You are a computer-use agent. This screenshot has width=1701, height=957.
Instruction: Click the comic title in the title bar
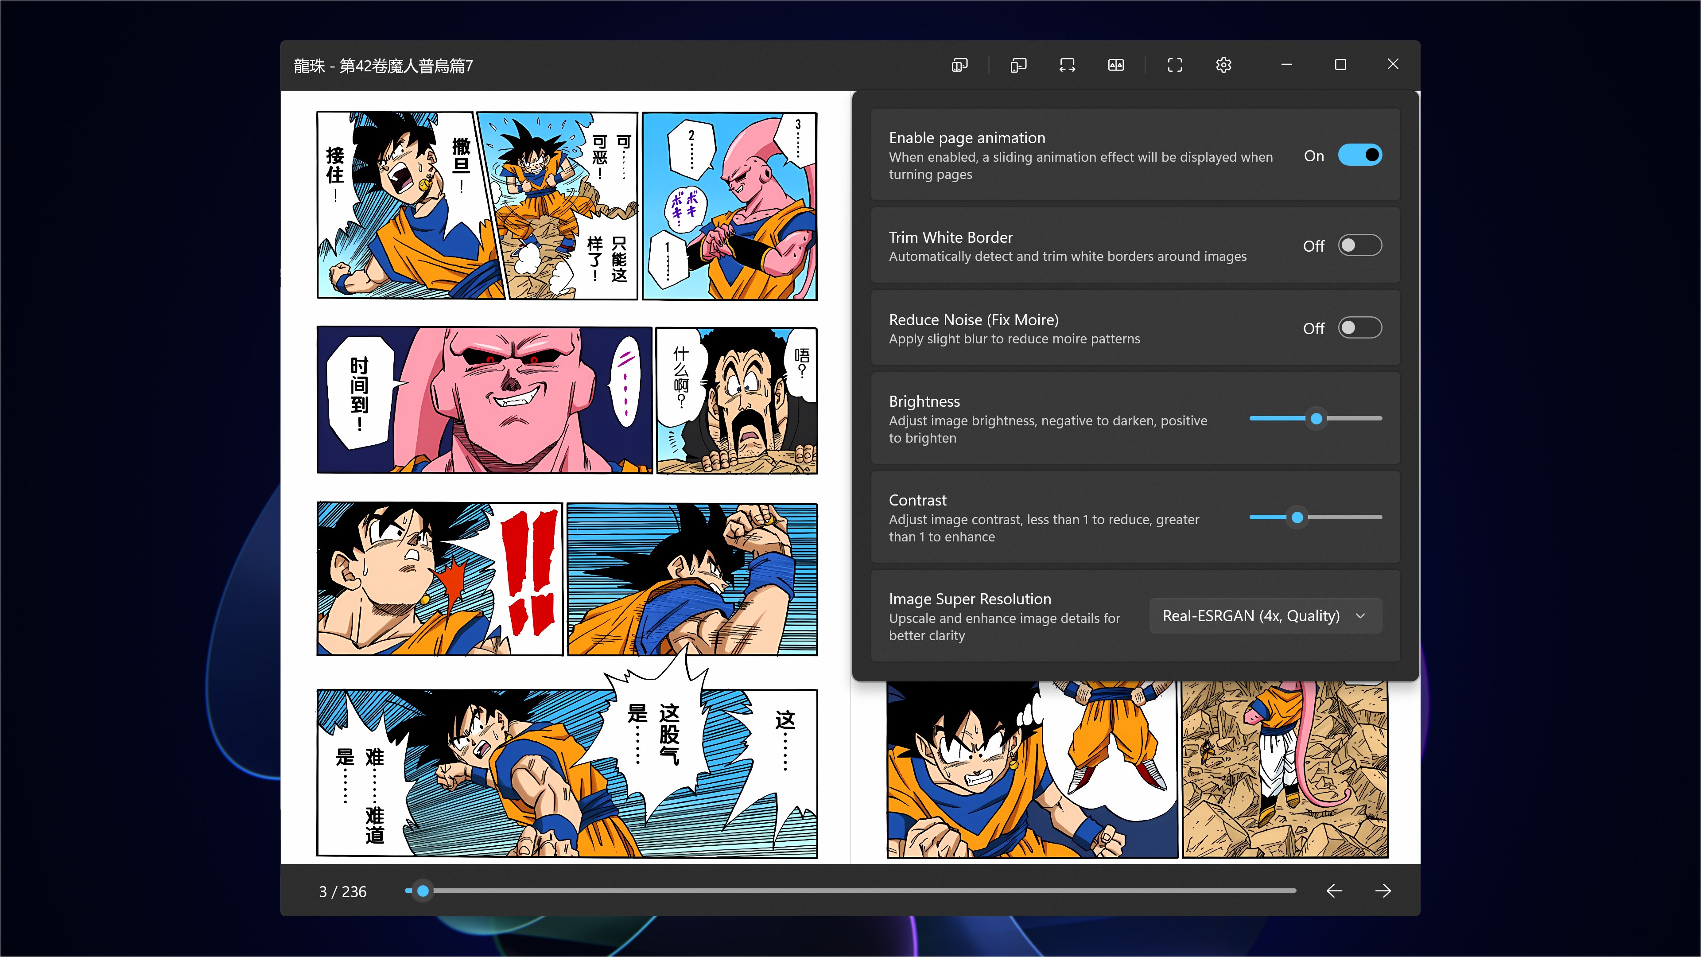pos(383,66)
